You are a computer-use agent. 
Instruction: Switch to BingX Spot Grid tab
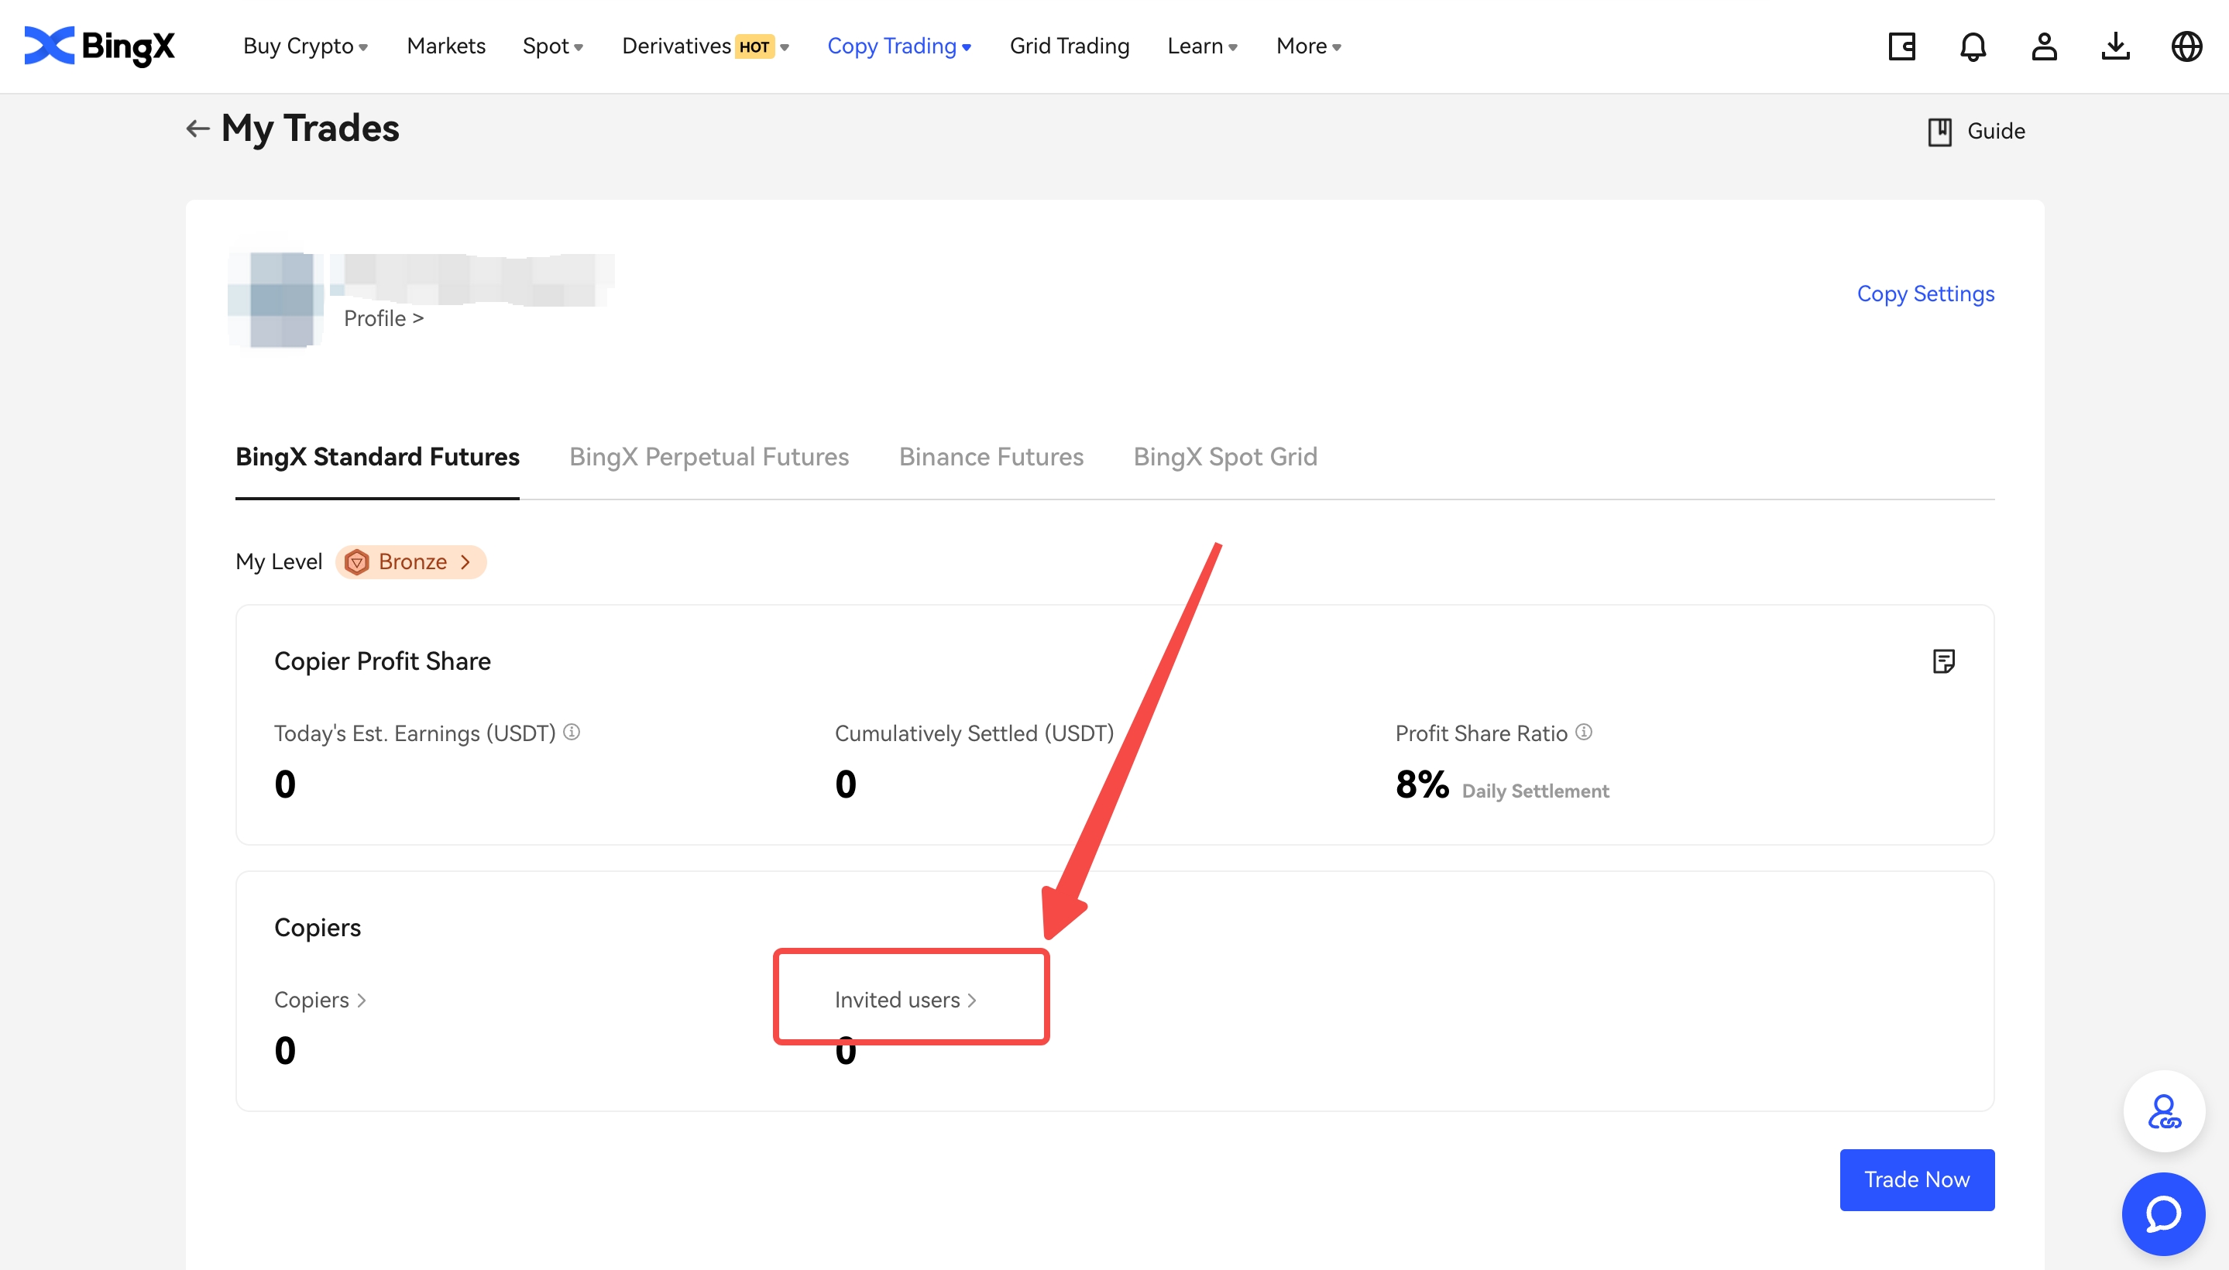click(1224, 457)
